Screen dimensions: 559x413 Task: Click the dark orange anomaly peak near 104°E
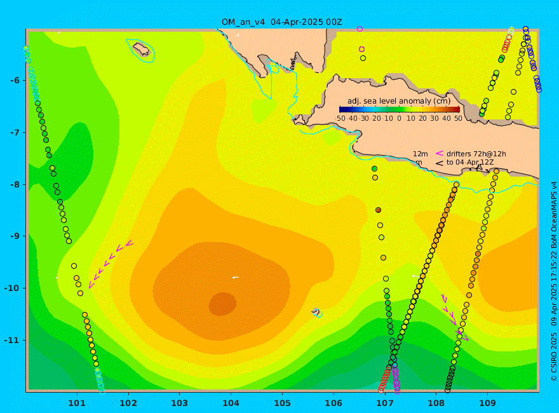click(222, 304)
